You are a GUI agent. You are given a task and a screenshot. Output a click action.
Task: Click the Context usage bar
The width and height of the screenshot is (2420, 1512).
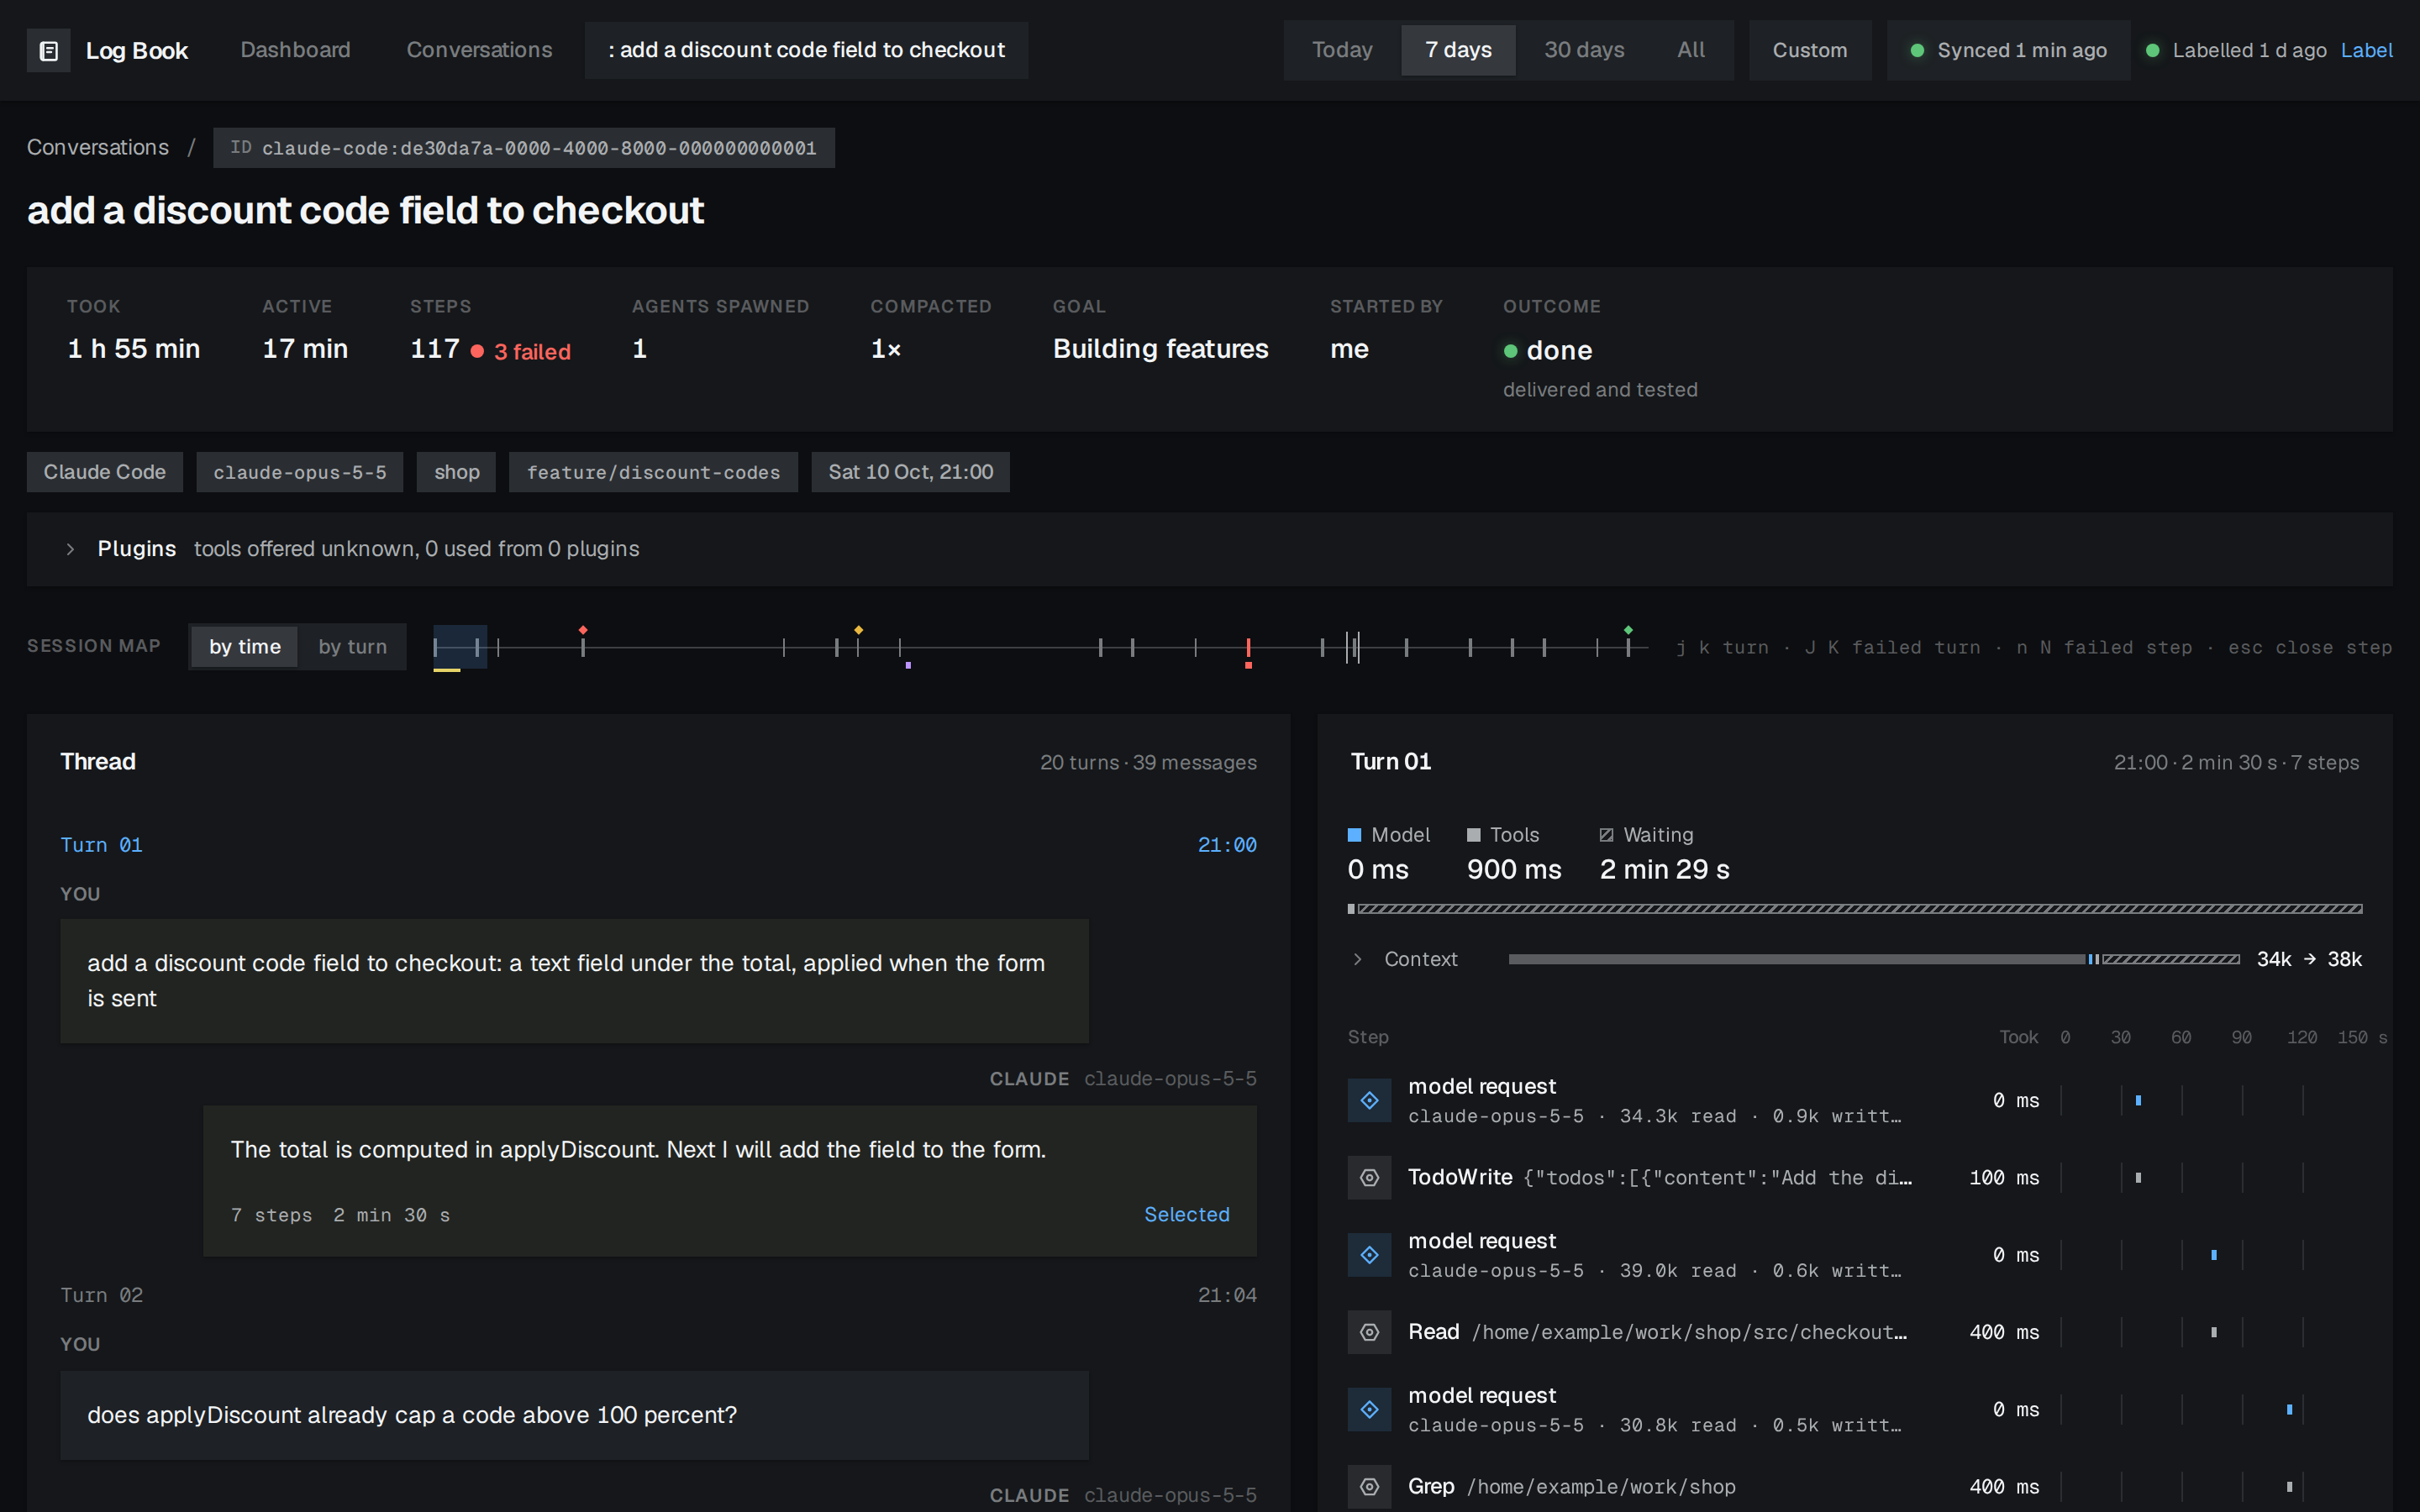tap(1873, 959)
